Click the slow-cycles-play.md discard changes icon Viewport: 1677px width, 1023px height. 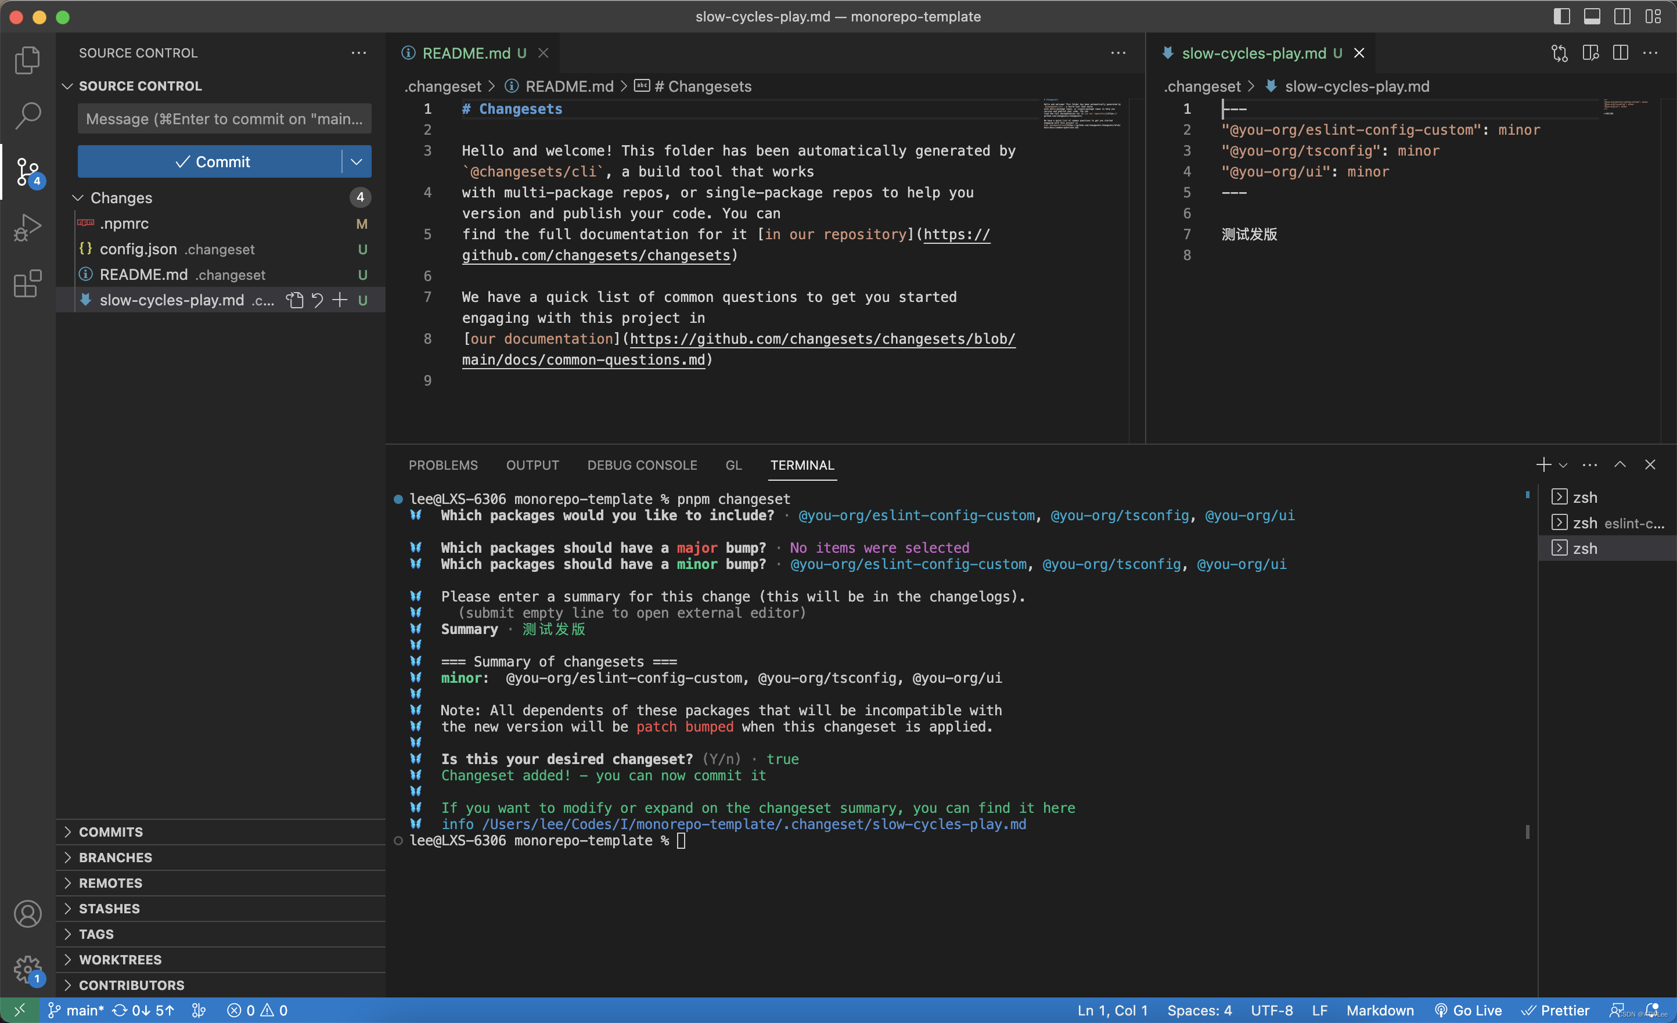pyautogui.click(x=315, y=300)
